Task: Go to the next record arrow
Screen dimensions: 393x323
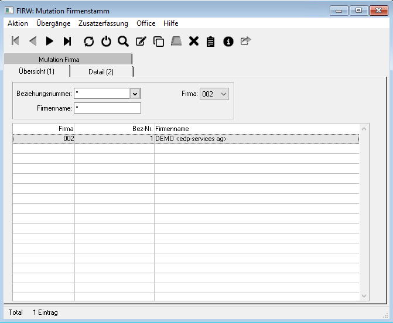Action: pyautogui.click(x=50, y=41)
